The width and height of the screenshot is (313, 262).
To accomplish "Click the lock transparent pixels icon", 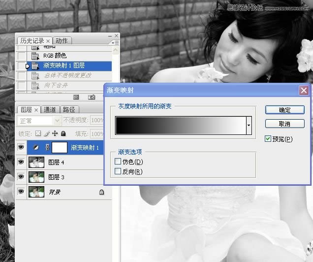I will point(38,133).
